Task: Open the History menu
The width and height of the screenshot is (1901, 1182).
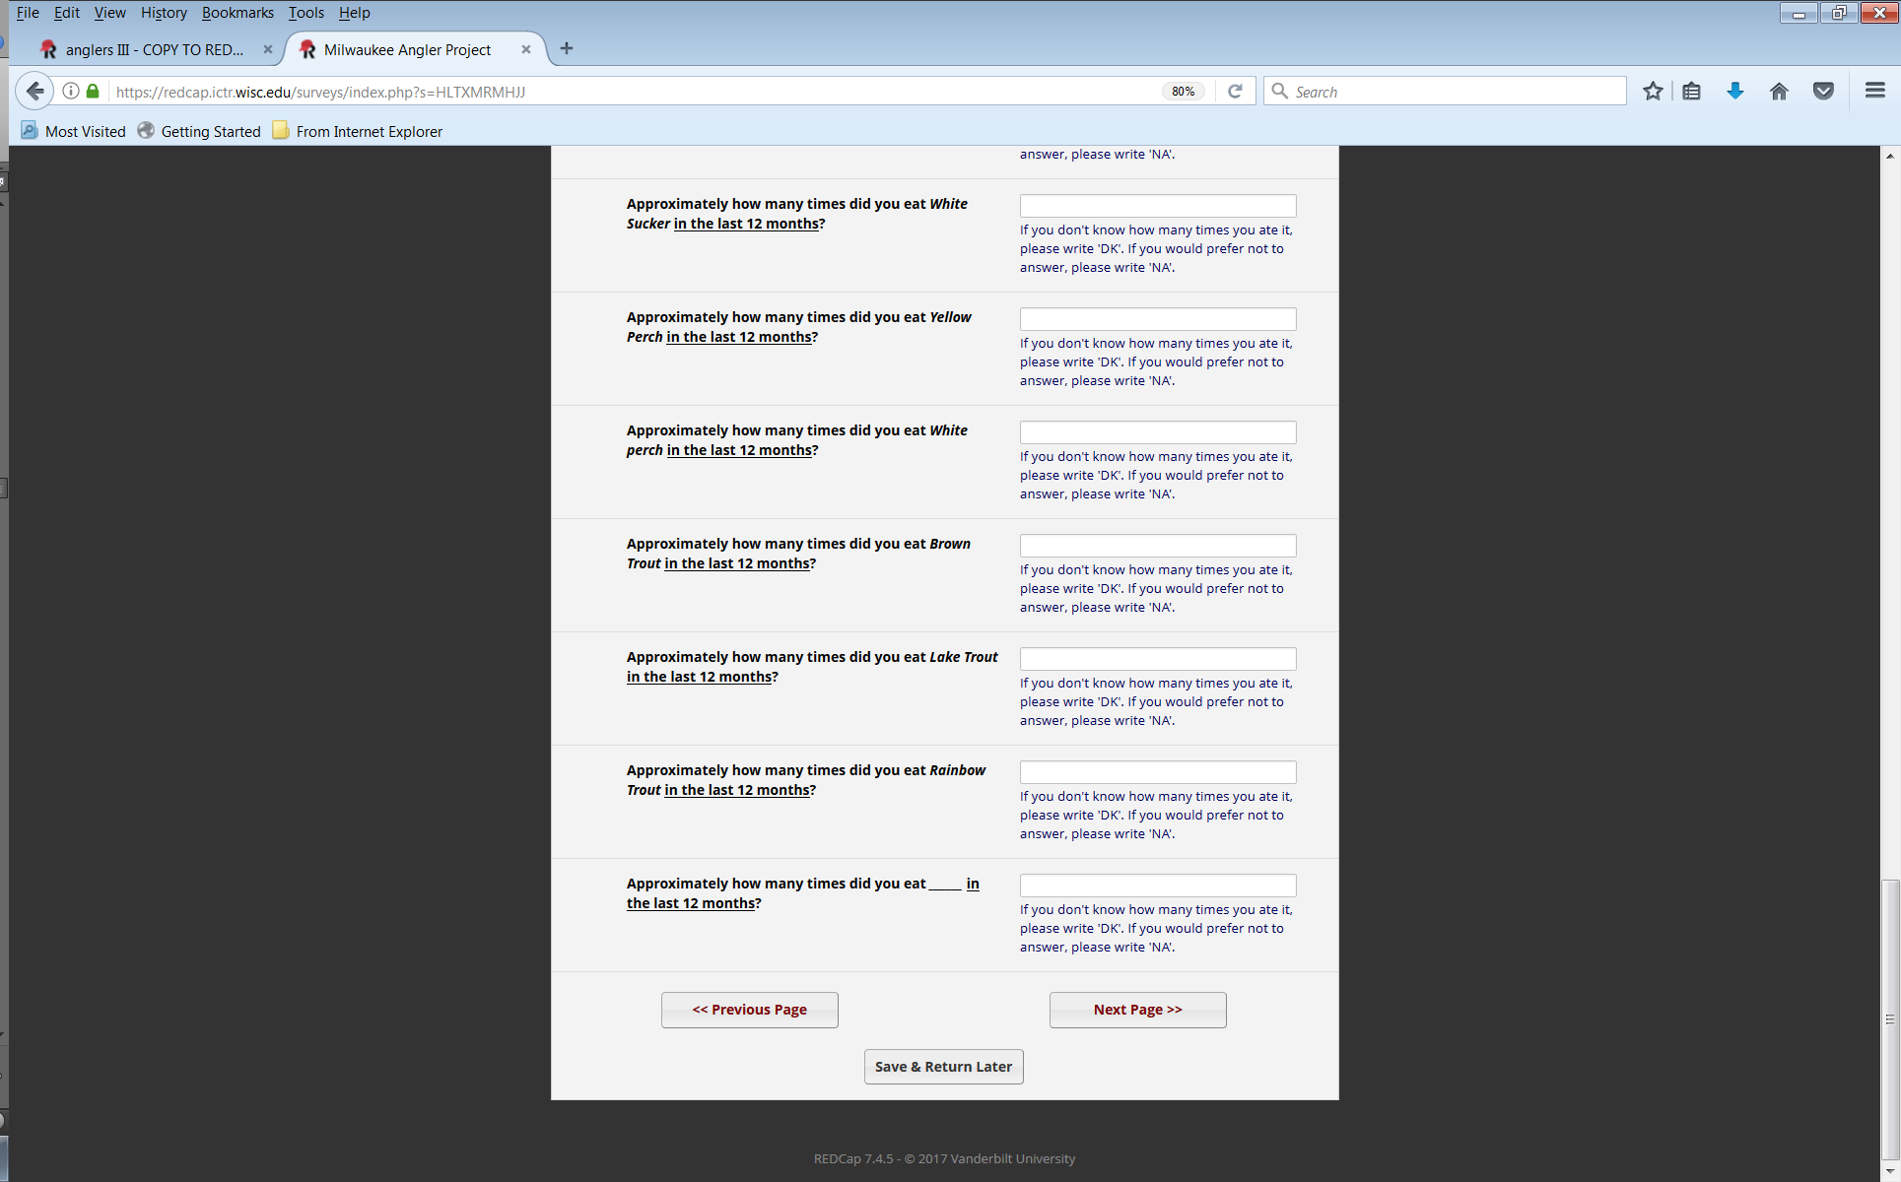Action: pos(164,13)
